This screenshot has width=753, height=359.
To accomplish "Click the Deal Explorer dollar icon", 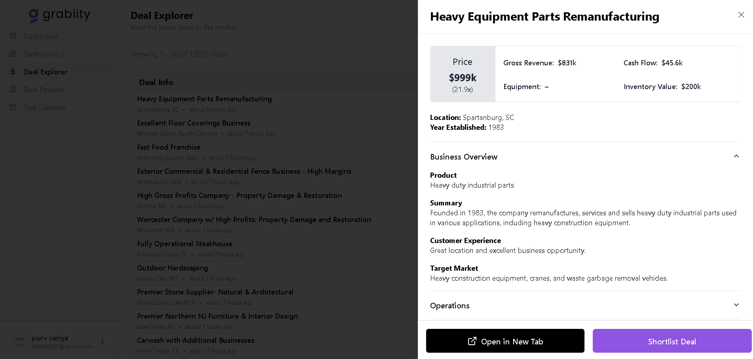I will coord(13,72).
